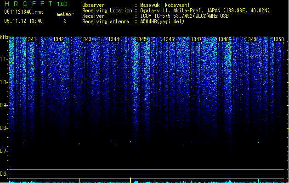Click the 1350 time marker
289x183 pixels.
click(278, 39)
